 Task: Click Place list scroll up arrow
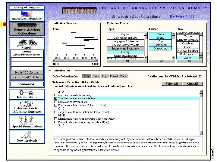coord(201,34)
